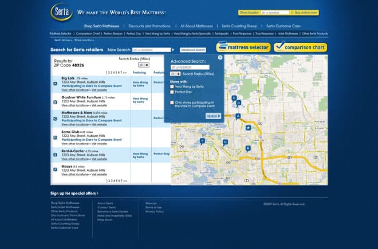Click the C marker icon beside Mattresses & More
This screenshot has height=249, width=378.
click(x=55, y=118)
